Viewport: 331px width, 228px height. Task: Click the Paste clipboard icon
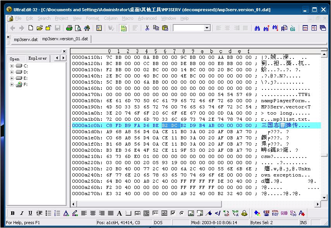pos(165,28)
